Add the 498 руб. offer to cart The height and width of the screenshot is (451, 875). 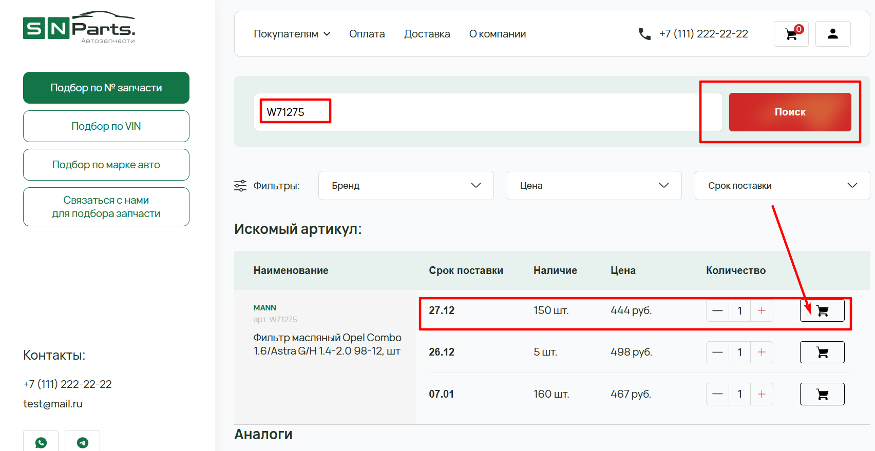click(822, 352)
